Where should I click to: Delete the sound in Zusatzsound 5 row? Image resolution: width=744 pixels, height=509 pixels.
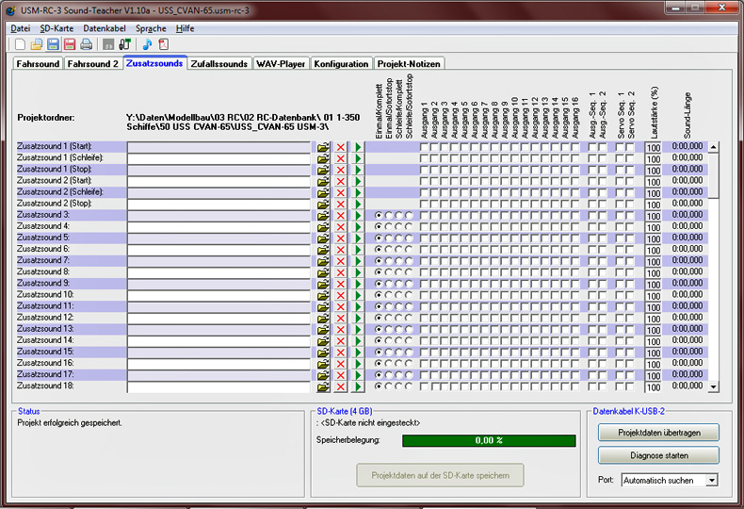[340, 238]
